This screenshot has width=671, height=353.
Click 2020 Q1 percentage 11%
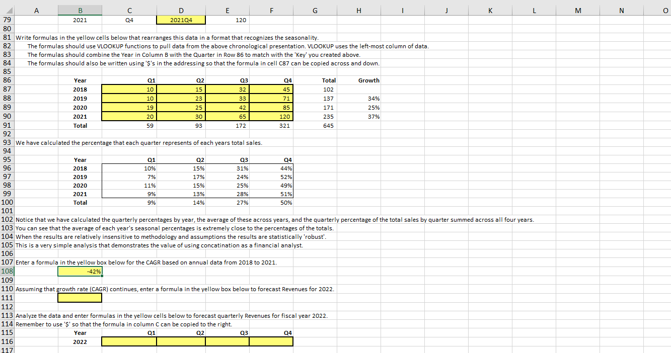[x=150, y=186]
